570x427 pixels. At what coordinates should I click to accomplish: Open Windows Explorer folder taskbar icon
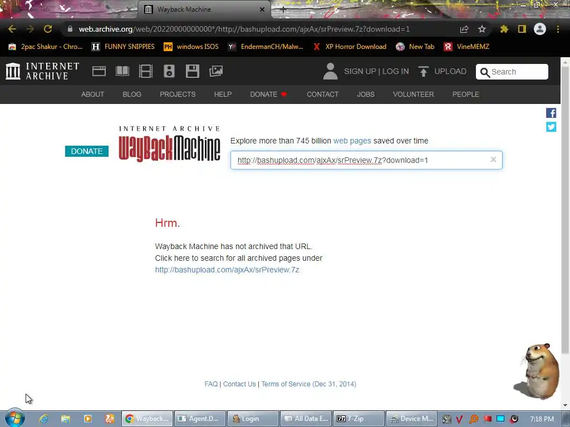(x=66, y=419)
